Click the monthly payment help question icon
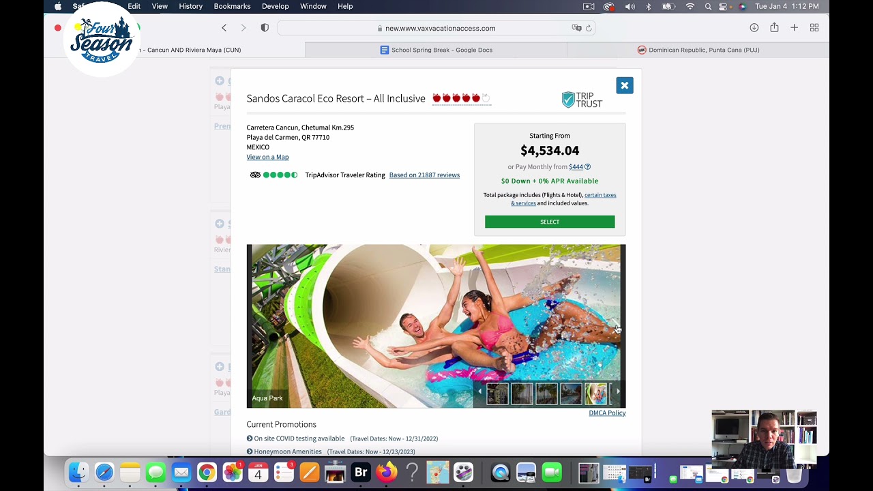The image size is (873, 491). point(587,167)
